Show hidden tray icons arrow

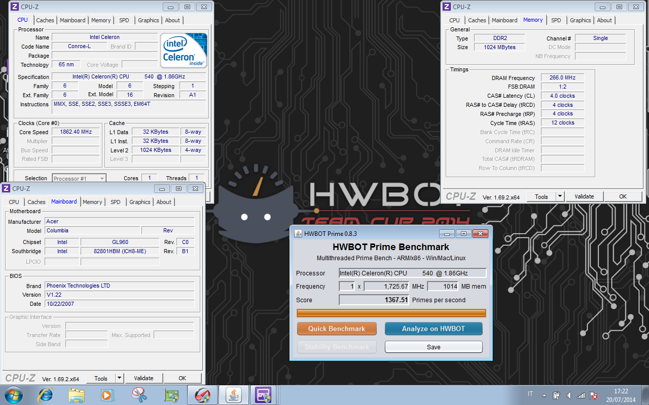(544, 395)
